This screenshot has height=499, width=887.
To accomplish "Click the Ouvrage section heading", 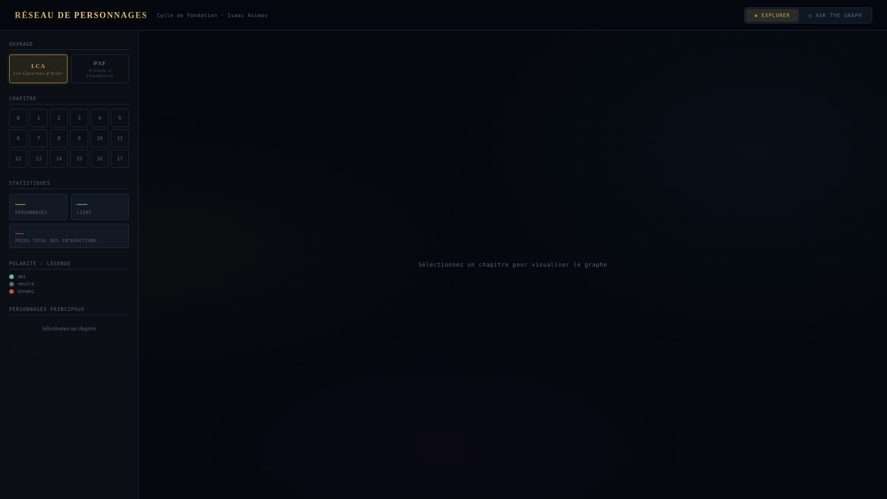I will (21, 44).
